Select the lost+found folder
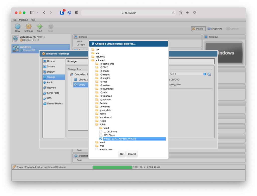 (105, 117)
